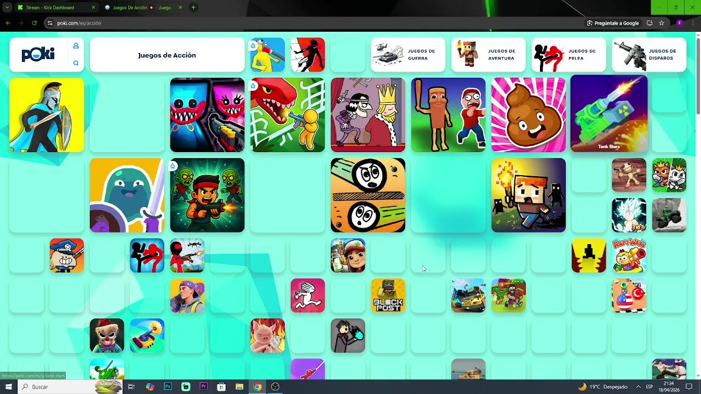Open the pig with cleaver game
Image resolution: width=701 pixels, height=394 pixels.
tap(268, 335)
